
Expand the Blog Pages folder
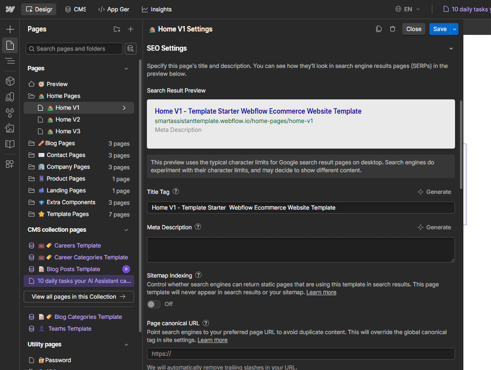click(32, 143)
